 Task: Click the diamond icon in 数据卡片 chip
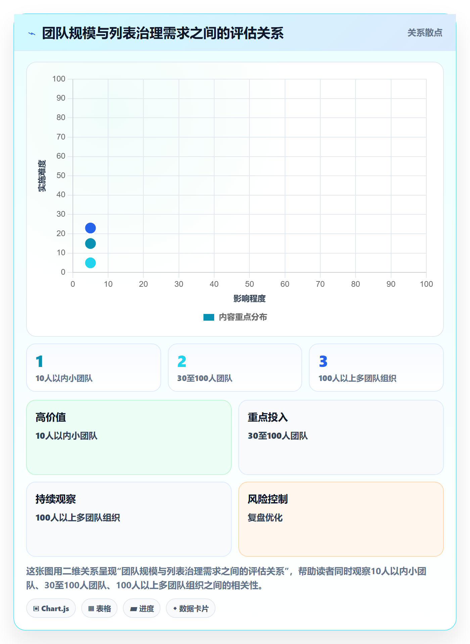pos(175,608)
